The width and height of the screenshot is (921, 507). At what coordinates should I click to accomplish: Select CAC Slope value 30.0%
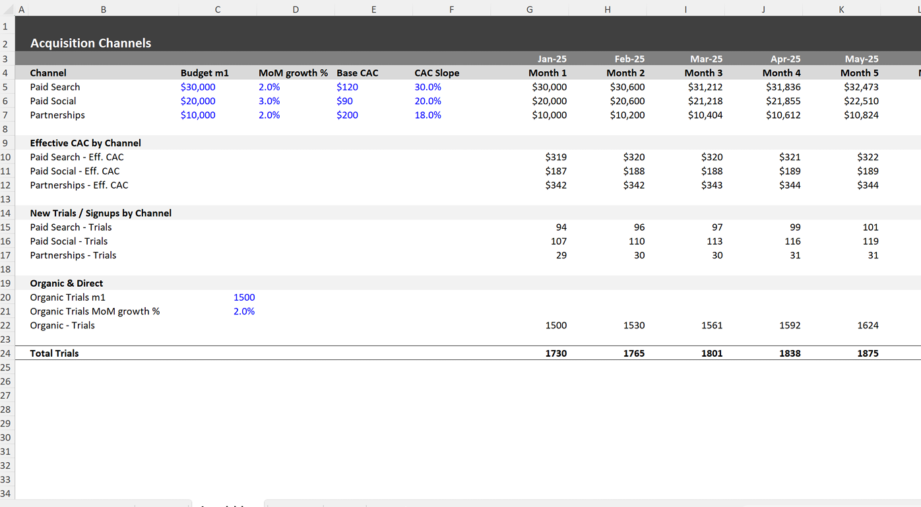click(x=428, y=87)
